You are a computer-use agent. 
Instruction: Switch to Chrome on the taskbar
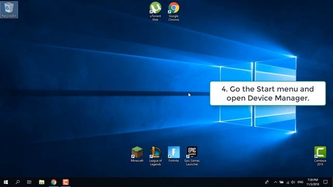pos(54,182)
